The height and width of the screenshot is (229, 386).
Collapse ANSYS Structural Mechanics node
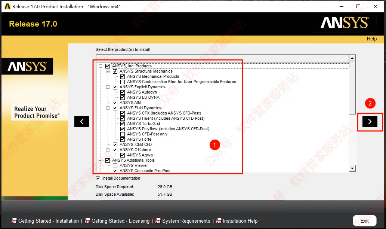tap(108, 71)
